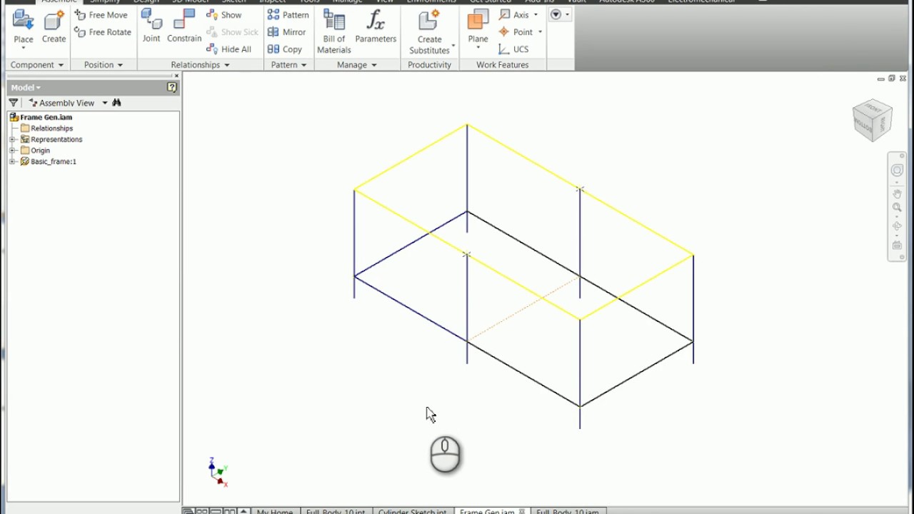Click the axis triad indicator in viewport
The width and height of the screenshot is (914, 514).
[x=218, y=473]
